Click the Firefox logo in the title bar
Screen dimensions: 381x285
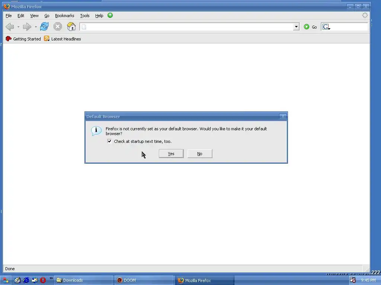[x=7, y=6]
